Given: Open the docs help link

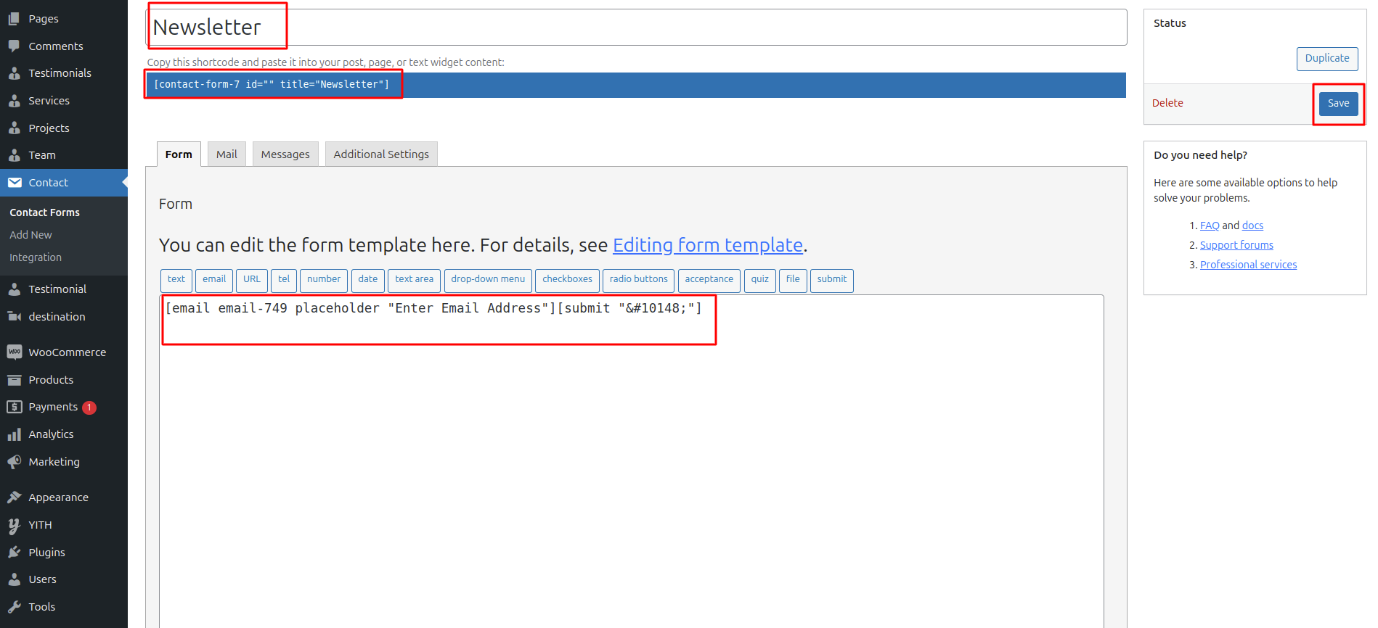Looking at the screenshot, I should click(x=1252, y=226).
